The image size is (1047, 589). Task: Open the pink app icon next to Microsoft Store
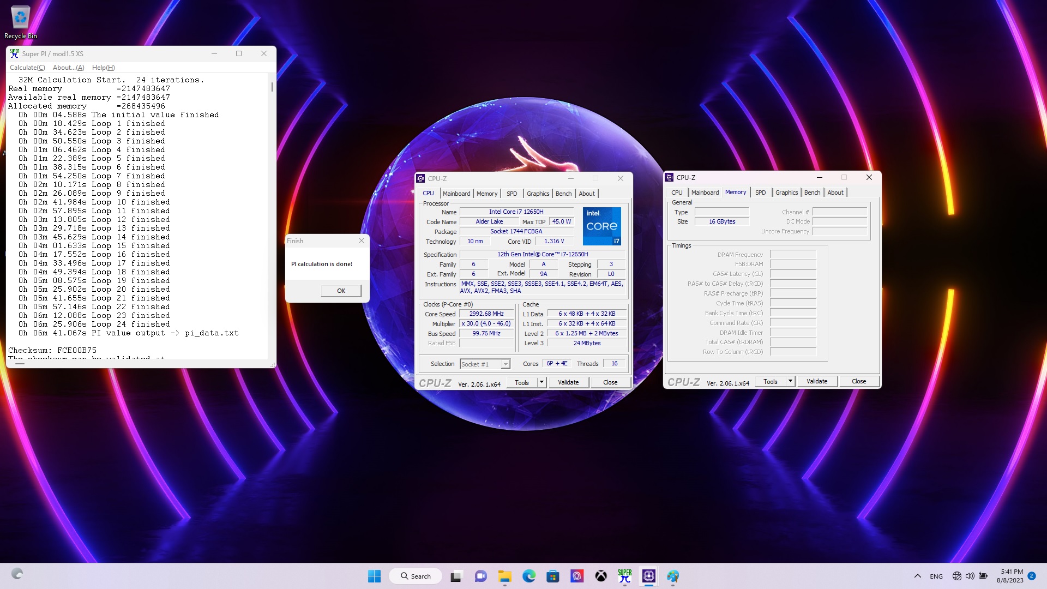[x=577, y=576]
